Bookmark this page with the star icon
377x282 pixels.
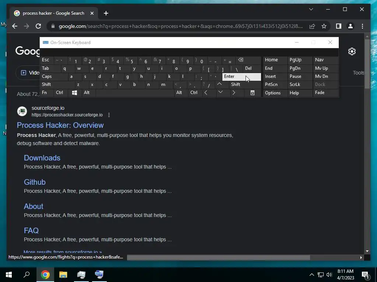tap(324, 26)
